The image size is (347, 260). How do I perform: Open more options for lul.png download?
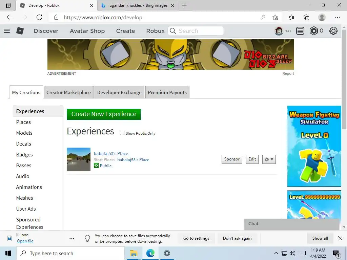pos(72,238)
